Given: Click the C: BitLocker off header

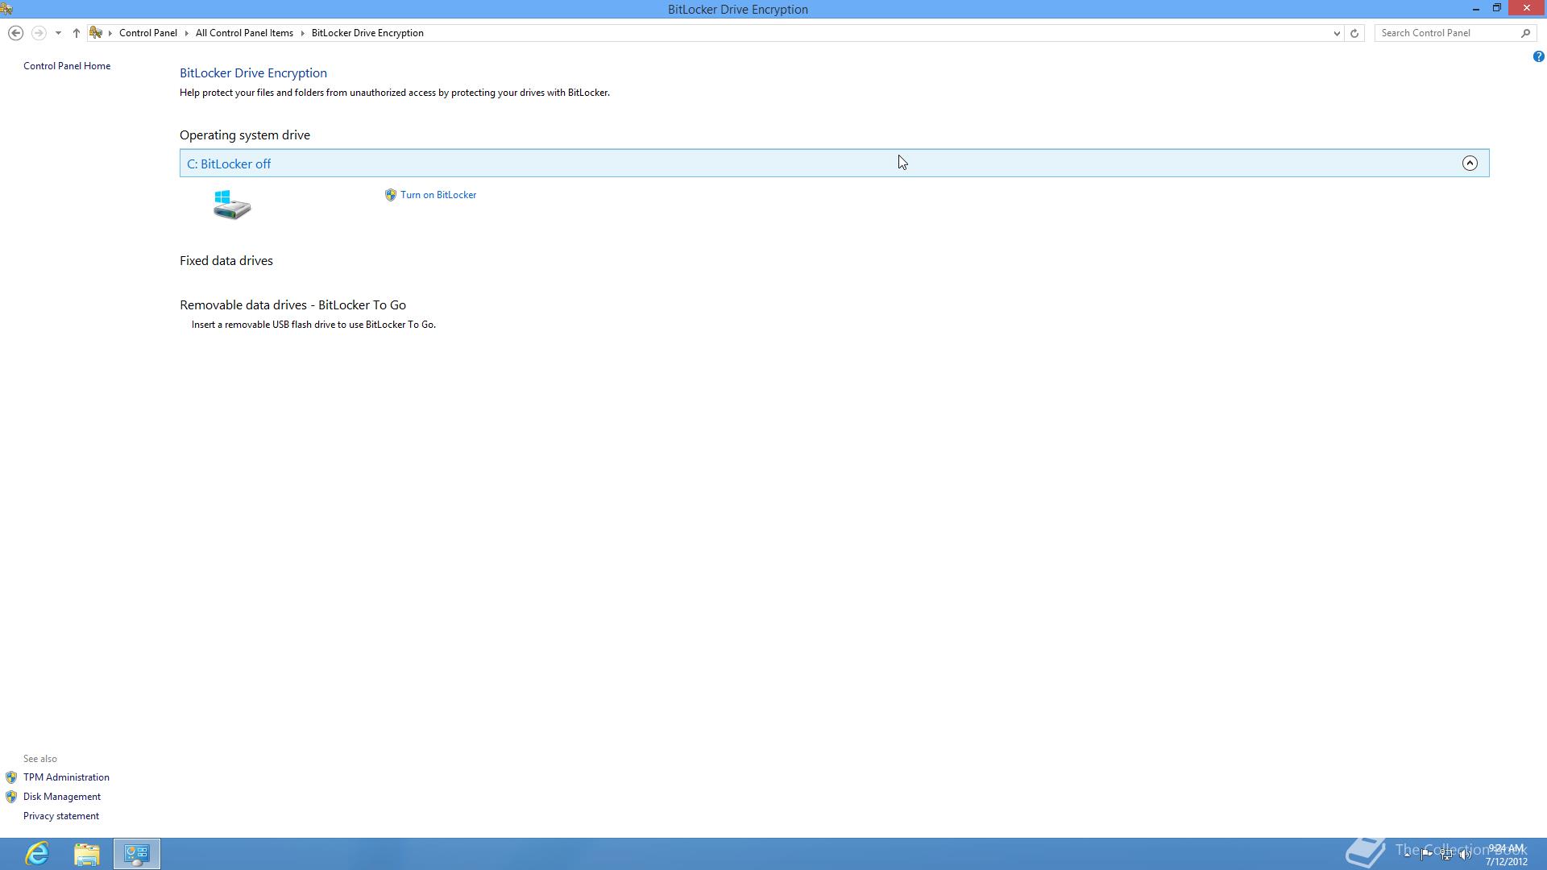Looking at the screenshot, I should click(834, 164).
